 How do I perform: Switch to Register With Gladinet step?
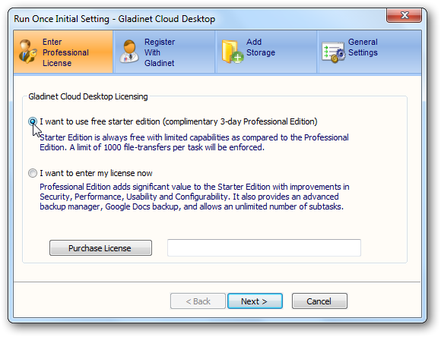point(160,52)
